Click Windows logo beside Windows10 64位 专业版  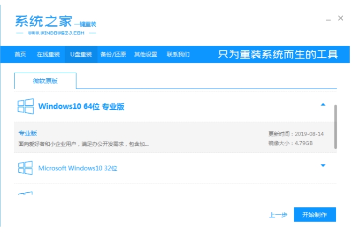(26, 107)
